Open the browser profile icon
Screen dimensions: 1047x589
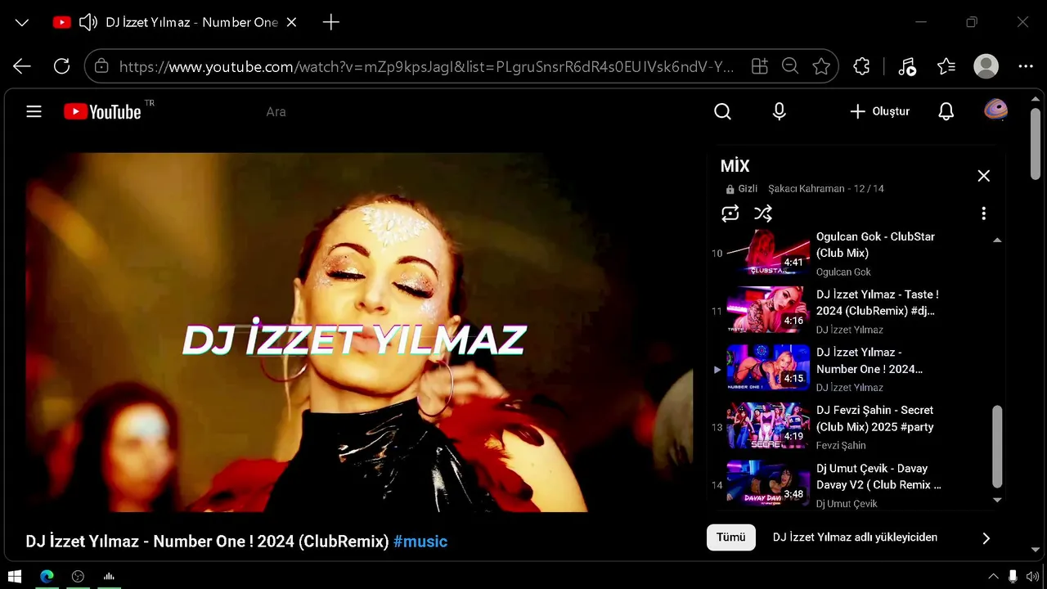986,66
